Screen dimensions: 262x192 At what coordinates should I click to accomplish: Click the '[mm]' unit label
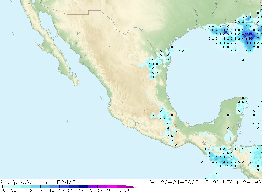[46, 182]
